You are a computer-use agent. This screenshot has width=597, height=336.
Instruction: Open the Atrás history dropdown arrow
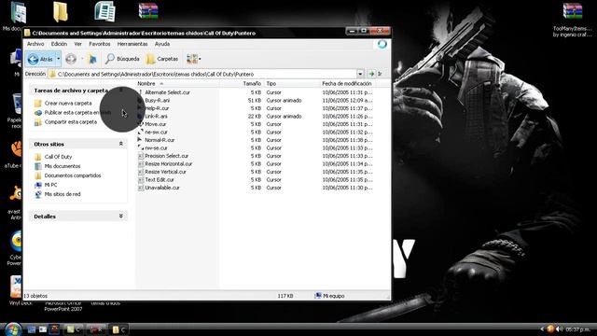coord(58,59)
